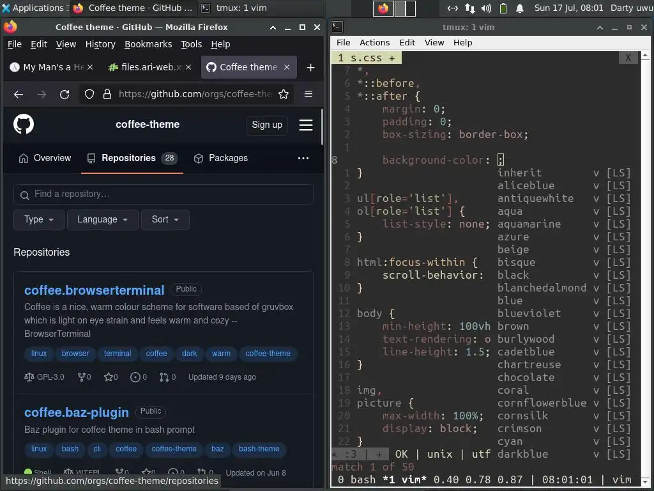Viewport: 654px width, 491px height.
Task: Open the terminal Actions menu
Action: click(374, 43)
